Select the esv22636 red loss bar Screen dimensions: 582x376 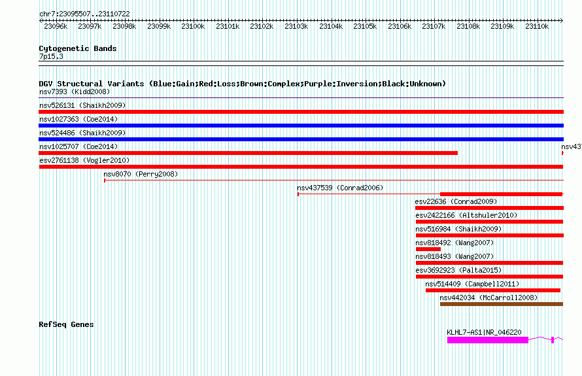[490, 208]
